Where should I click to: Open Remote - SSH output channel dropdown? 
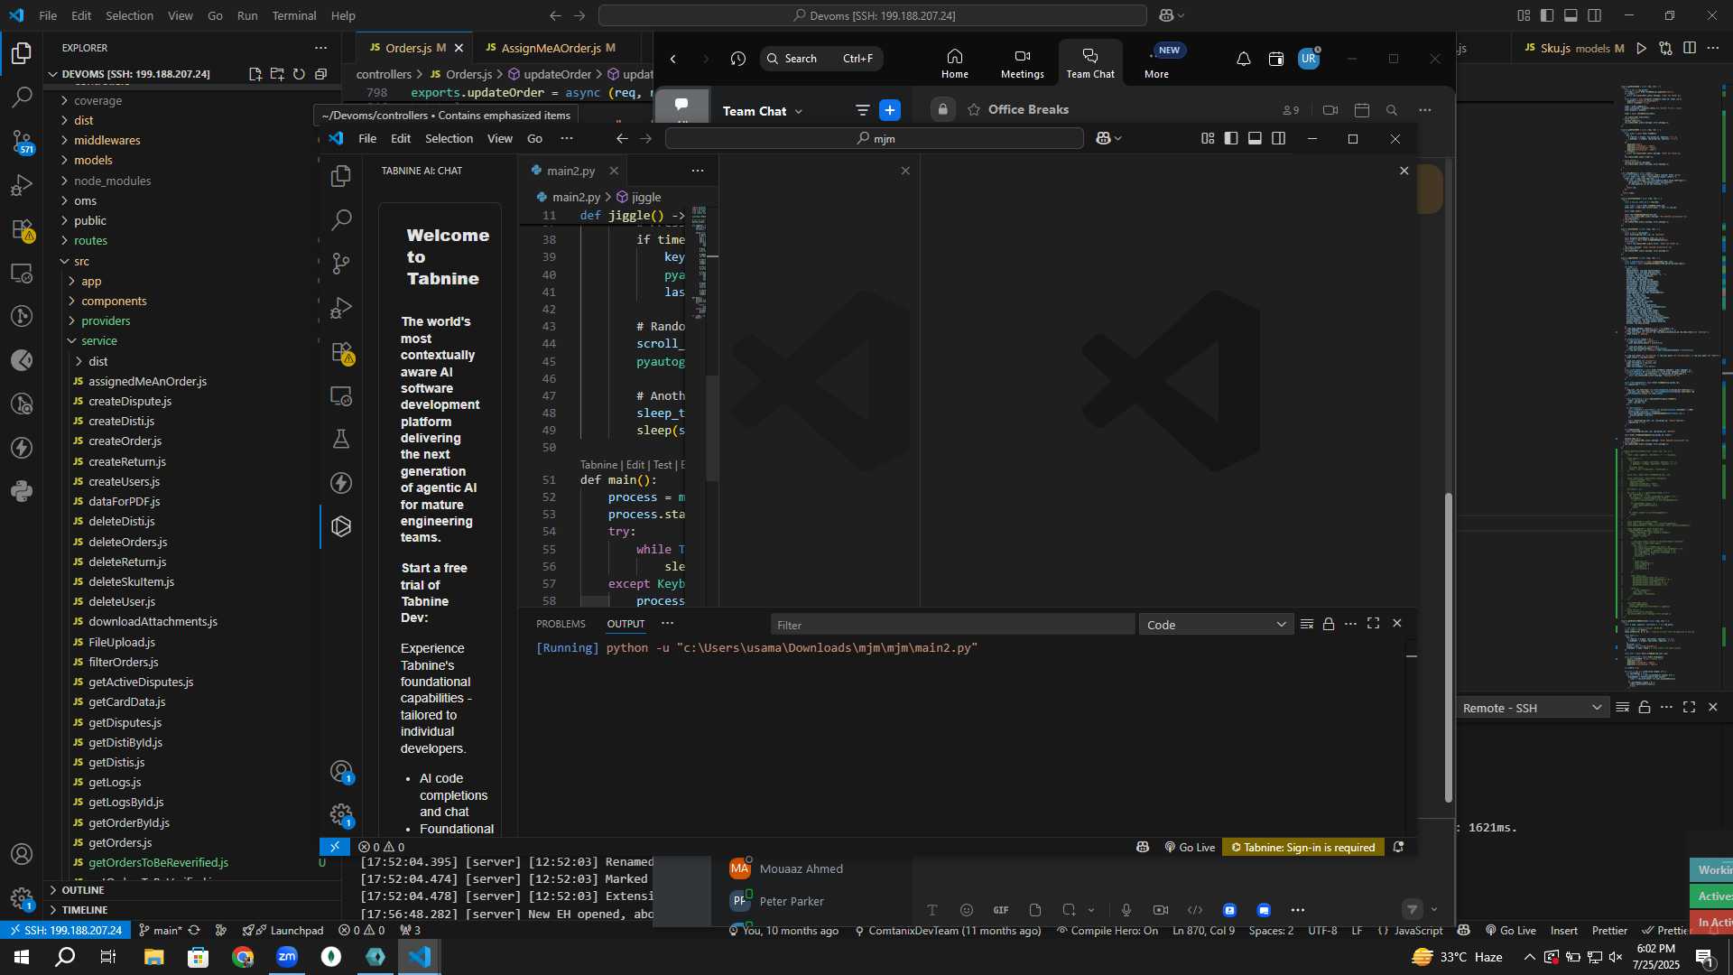coord(1532,708)
